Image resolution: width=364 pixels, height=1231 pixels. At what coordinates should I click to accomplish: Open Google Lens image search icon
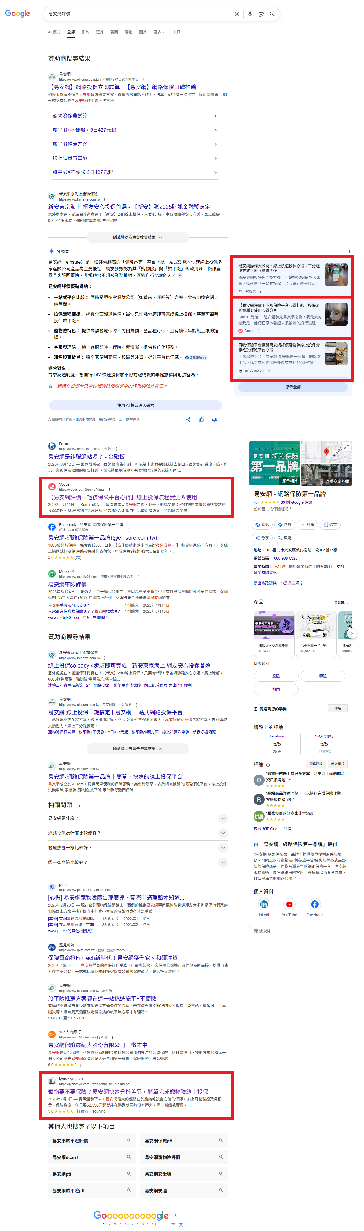pos(261,14)
